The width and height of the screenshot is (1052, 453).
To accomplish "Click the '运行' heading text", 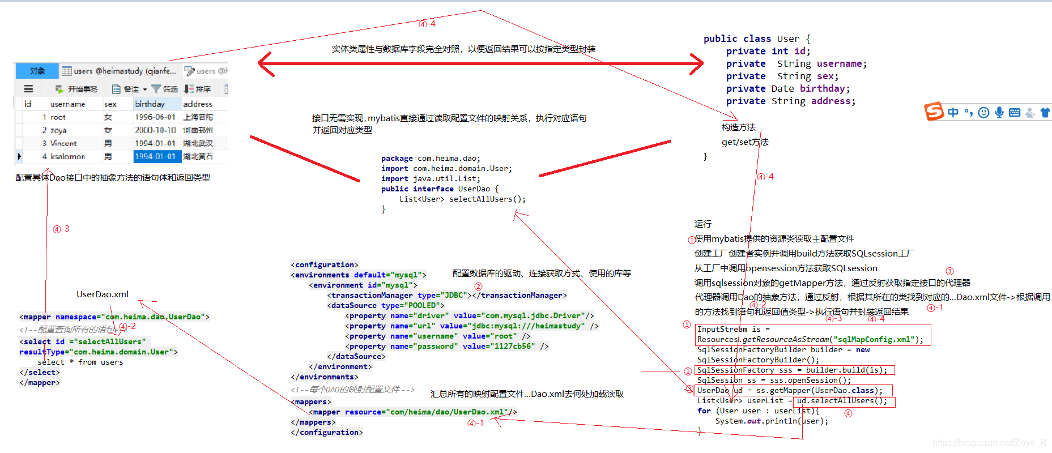I will pyautogui.click(x=703, y=224).
